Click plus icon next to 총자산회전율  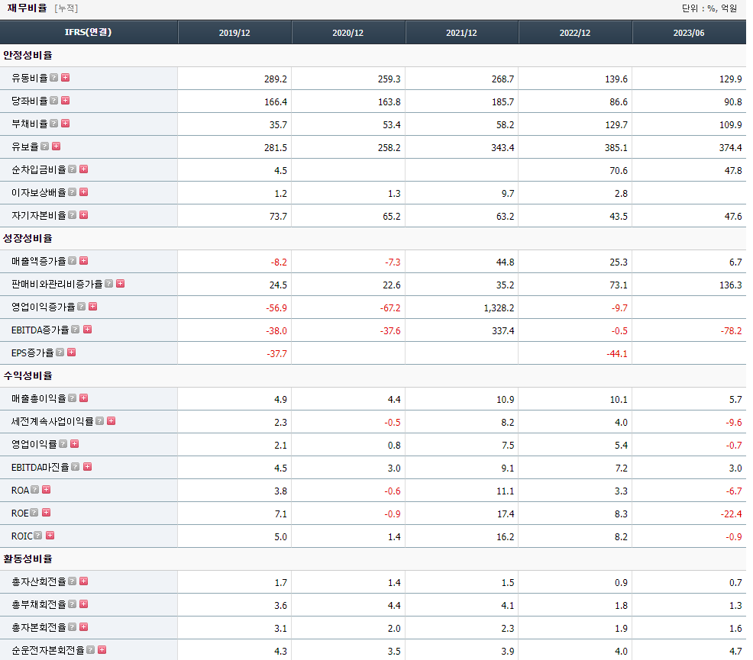[x=83, y=581]
